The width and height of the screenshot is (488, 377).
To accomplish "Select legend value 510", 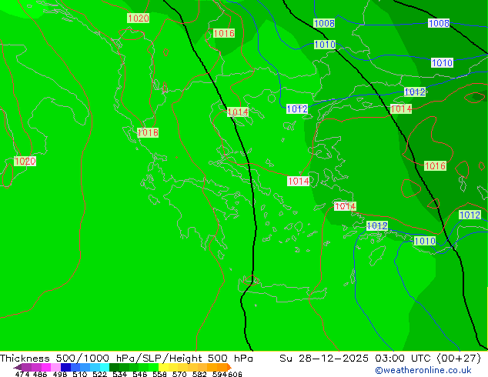I will (80, 374).
